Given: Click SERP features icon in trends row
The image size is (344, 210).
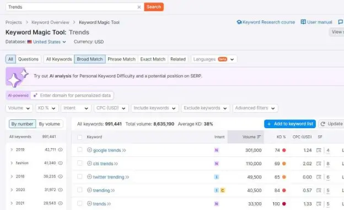Looking at the screenshot, I should point(319,204).
